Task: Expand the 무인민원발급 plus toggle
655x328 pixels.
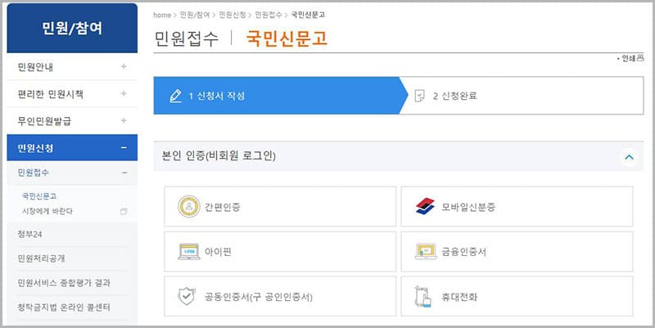Action: pos(124,121)
